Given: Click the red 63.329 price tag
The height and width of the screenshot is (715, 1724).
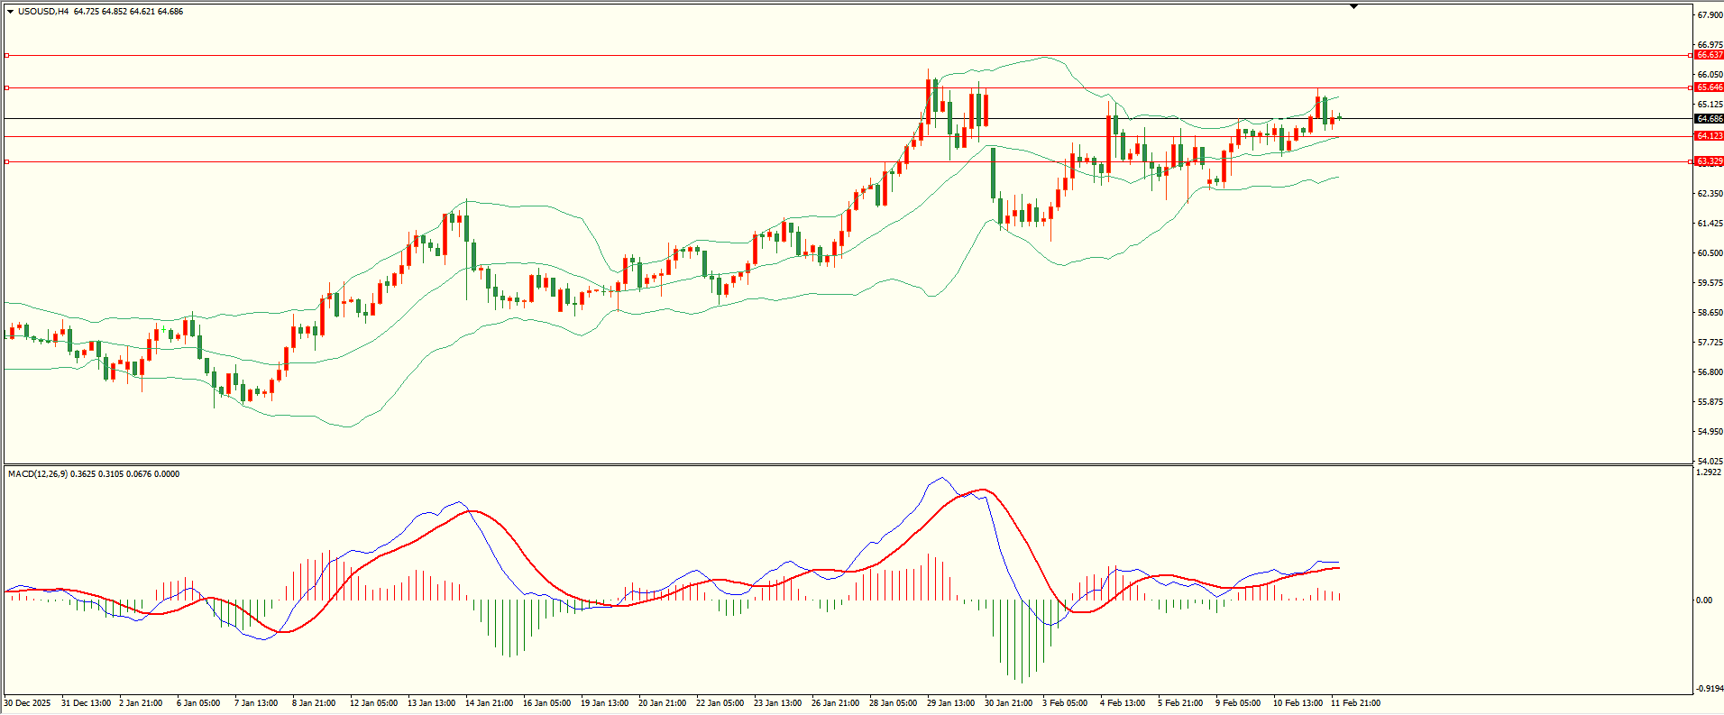Looking at the screenshot, I should (x=1709, y=161).
